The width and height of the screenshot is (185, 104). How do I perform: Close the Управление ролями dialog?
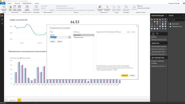[136, 26]
